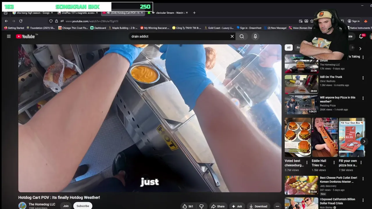Viewport: 372px width, 209px height.
Task: Open Fill your own pizza box short
Action: 352,137
